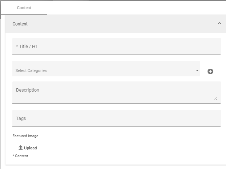The width and height of the screenshot is (226, 169).
Task: Click the Select Categories placeholder text
Action: 31,71
